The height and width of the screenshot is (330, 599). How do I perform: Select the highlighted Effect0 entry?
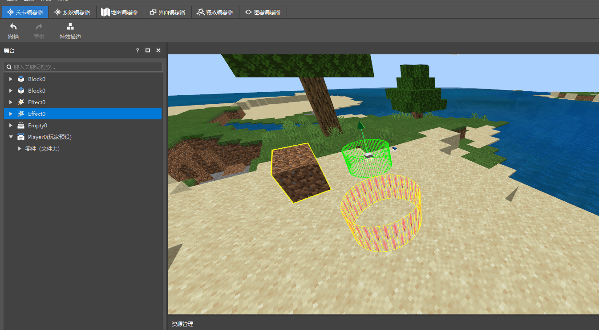[36, 114]
